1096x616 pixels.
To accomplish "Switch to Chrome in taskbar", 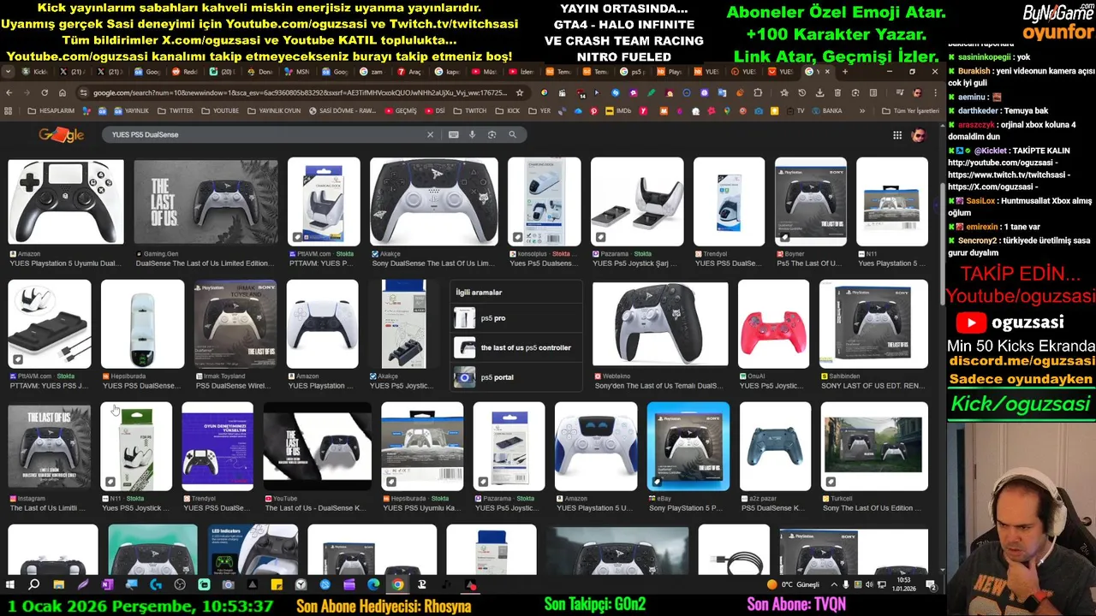I will coord(398,585).
